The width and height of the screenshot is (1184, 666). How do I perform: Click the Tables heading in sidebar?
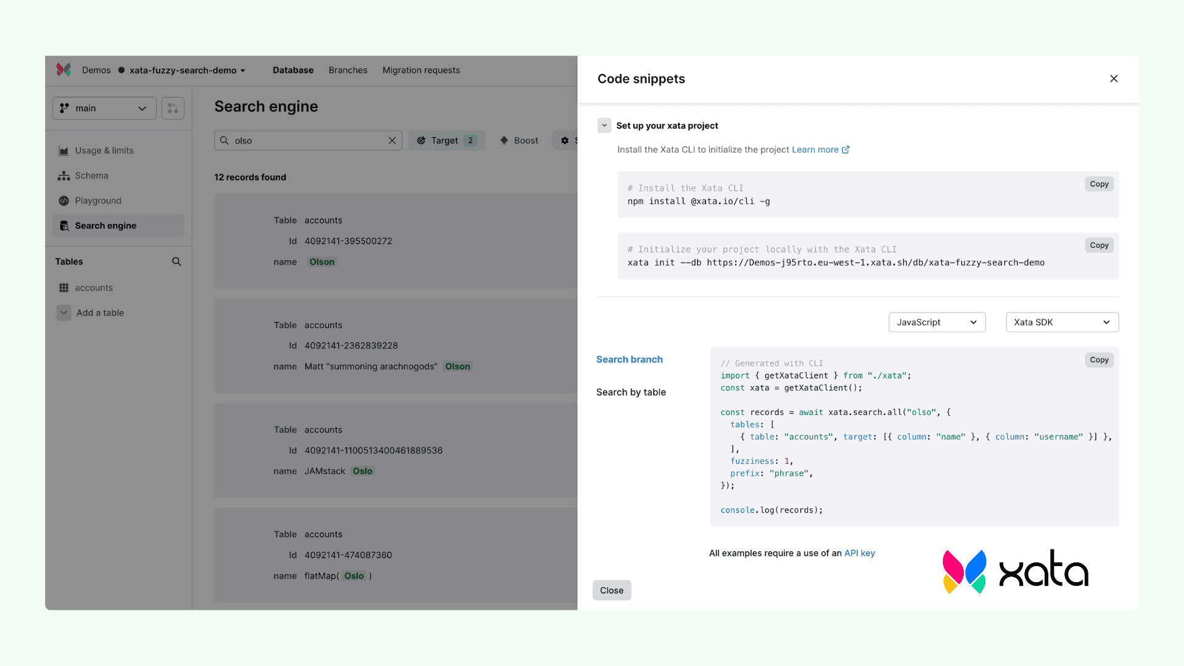(69, 261)
